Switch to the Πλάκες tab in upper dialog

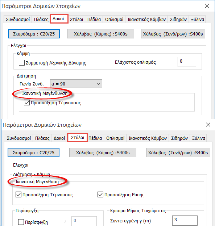click(x=41, y=19)
